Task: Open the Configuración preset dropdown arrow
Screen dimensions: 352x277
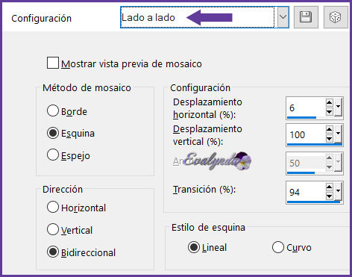Action: [283, 17]
